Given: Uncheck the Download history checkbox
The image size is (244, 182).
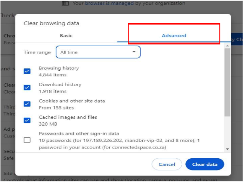Looking at the screenshot, I should 27,88.
